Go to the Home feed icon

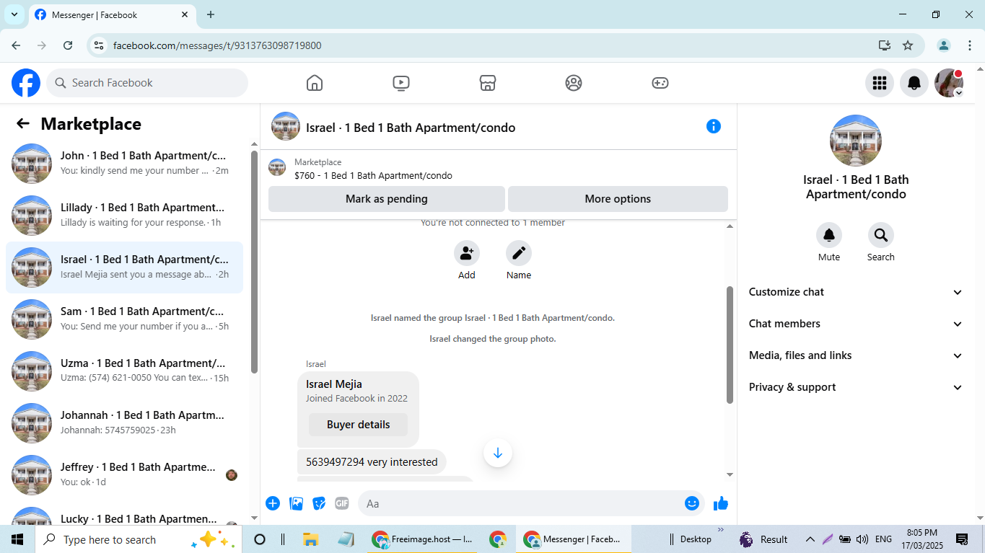tap(315, 83)
